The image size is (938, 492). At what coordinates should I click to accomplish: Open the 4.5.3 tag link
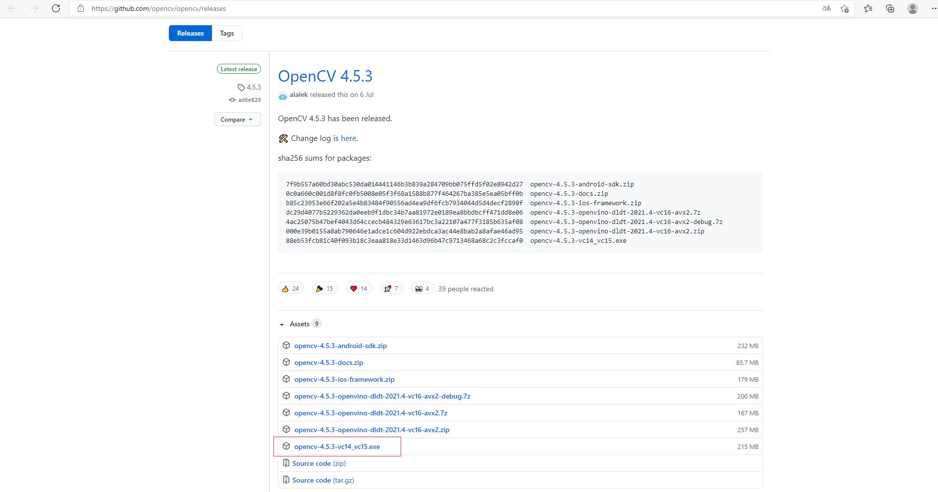254,88
